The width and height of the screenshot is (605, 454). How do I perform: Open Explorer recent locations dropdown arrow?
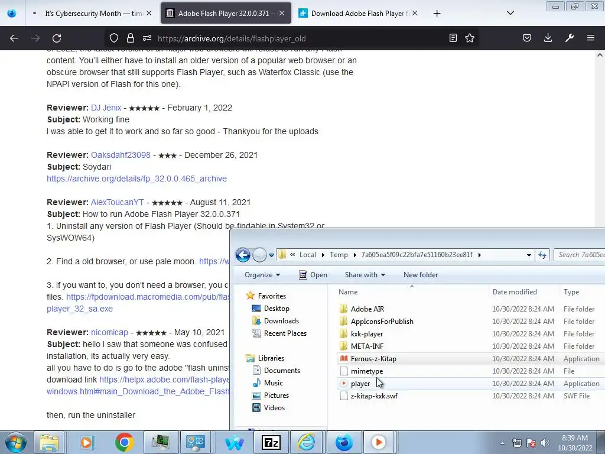pyautogui.click(x=271, y=255)
